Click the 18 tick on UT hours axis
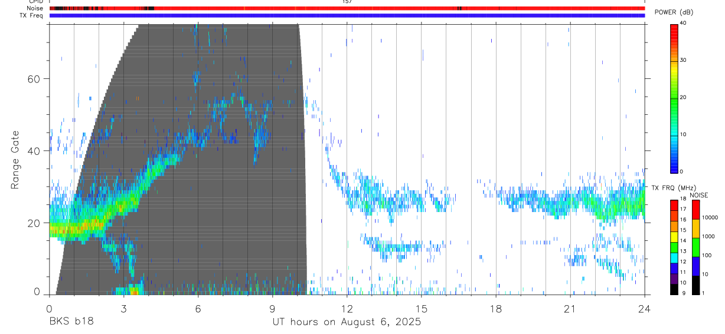 click(x=496, y=308)
